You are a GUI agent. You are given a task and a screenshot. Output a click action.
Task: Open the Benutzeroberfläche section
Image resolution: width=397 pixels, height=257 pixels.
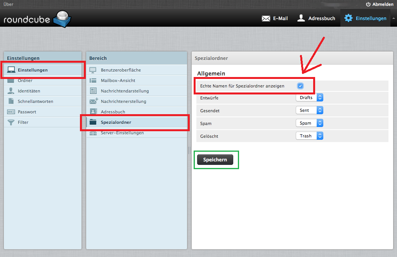coord(137,70)
